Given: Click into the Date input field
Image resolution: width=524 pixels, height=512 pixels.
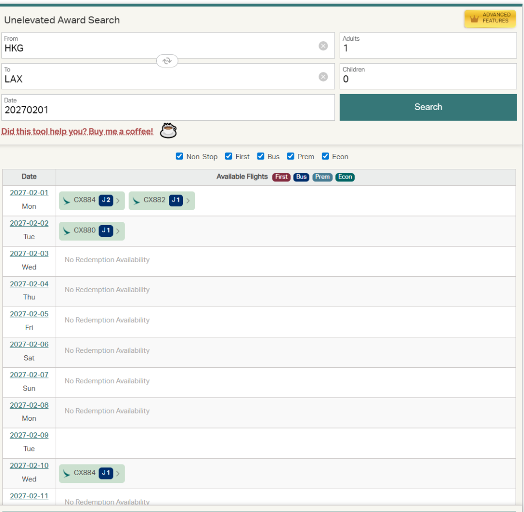Looking at the screenshot, I should pyautogui.click(x=168, y=110).
